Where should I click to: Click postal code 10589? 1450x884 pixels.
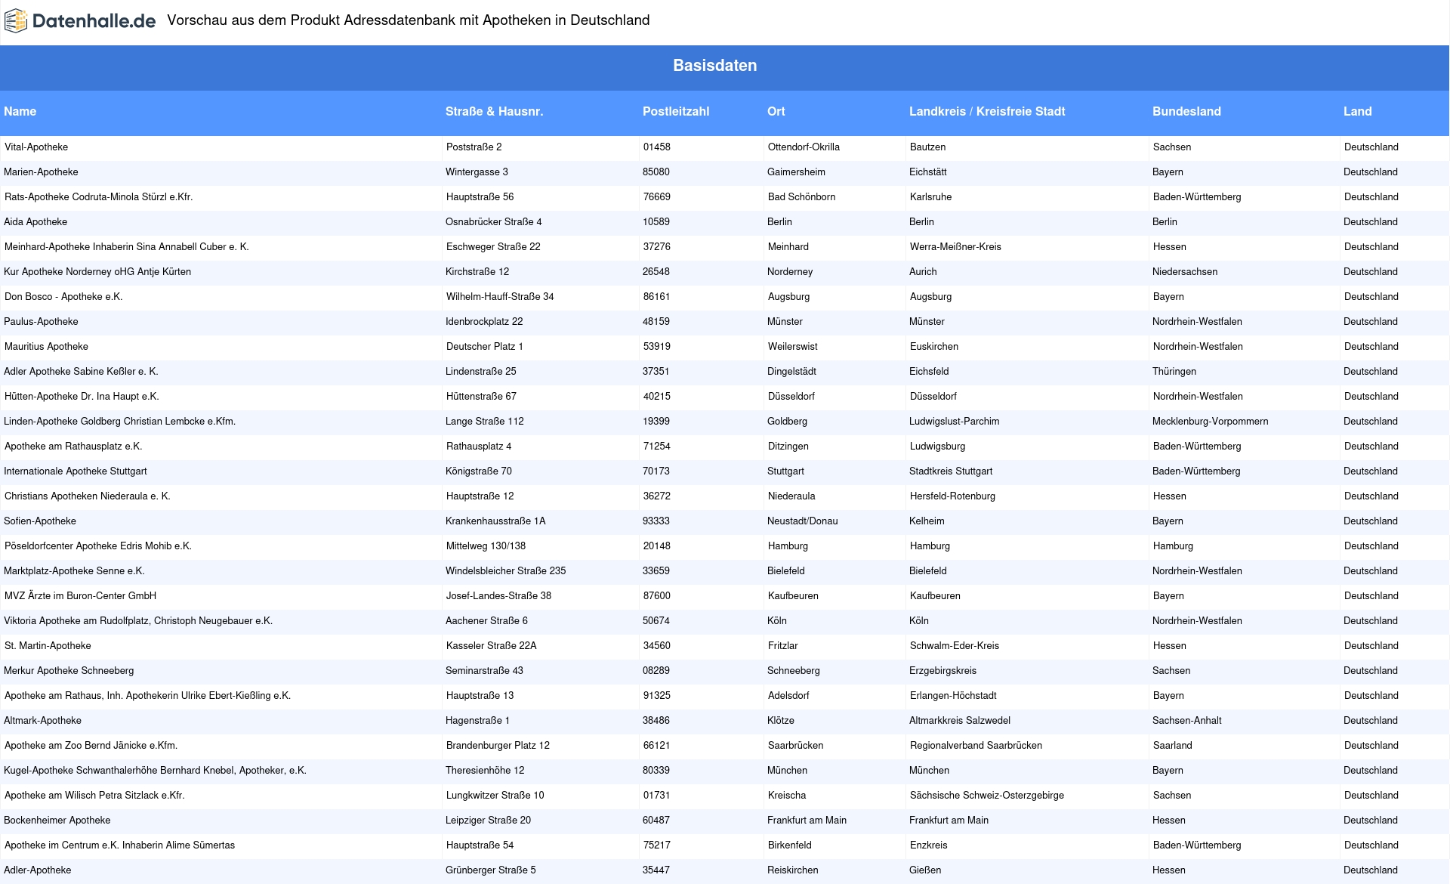point(656,222)
